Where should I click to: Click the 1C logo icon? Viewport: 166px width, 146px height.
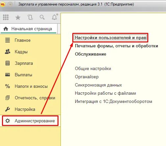pos(2,4)
